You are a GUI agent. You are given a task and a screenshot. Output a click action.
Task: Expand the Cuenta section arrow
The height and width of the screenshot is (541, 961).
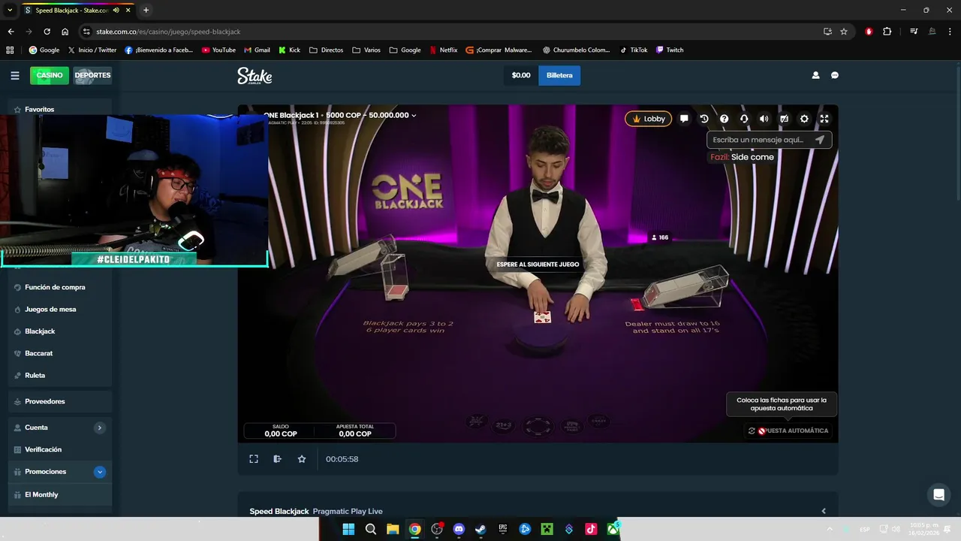point(100,428)
